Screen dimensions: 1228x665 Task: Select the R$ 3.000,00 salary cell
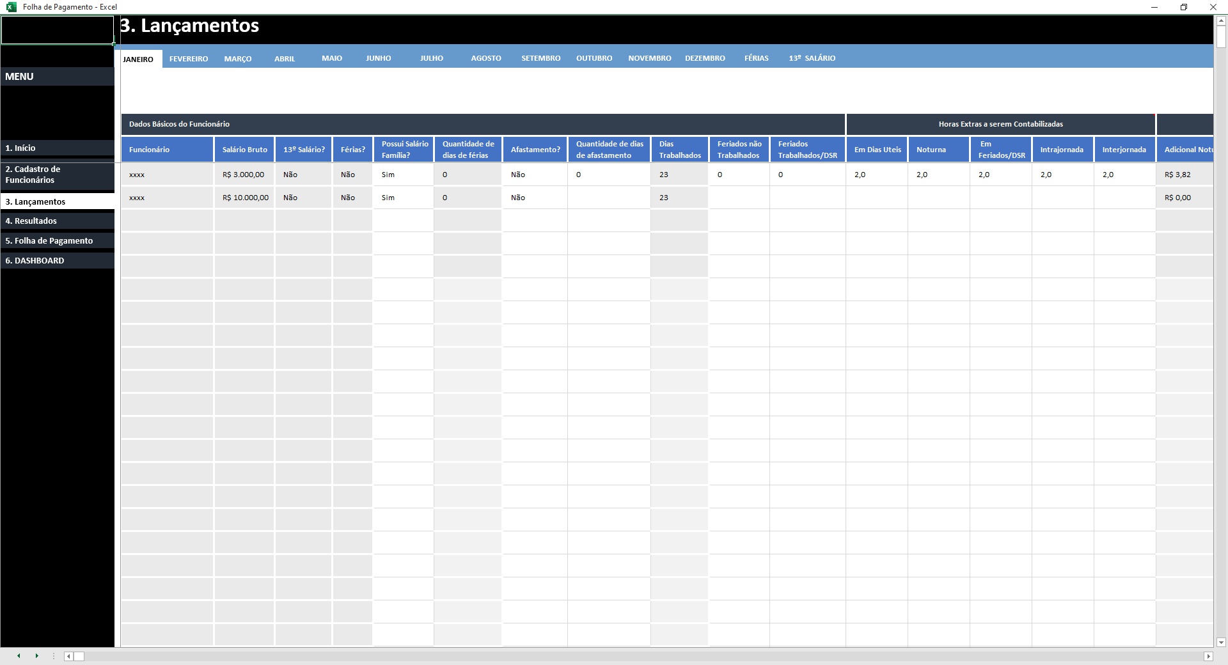click(245, 175)
